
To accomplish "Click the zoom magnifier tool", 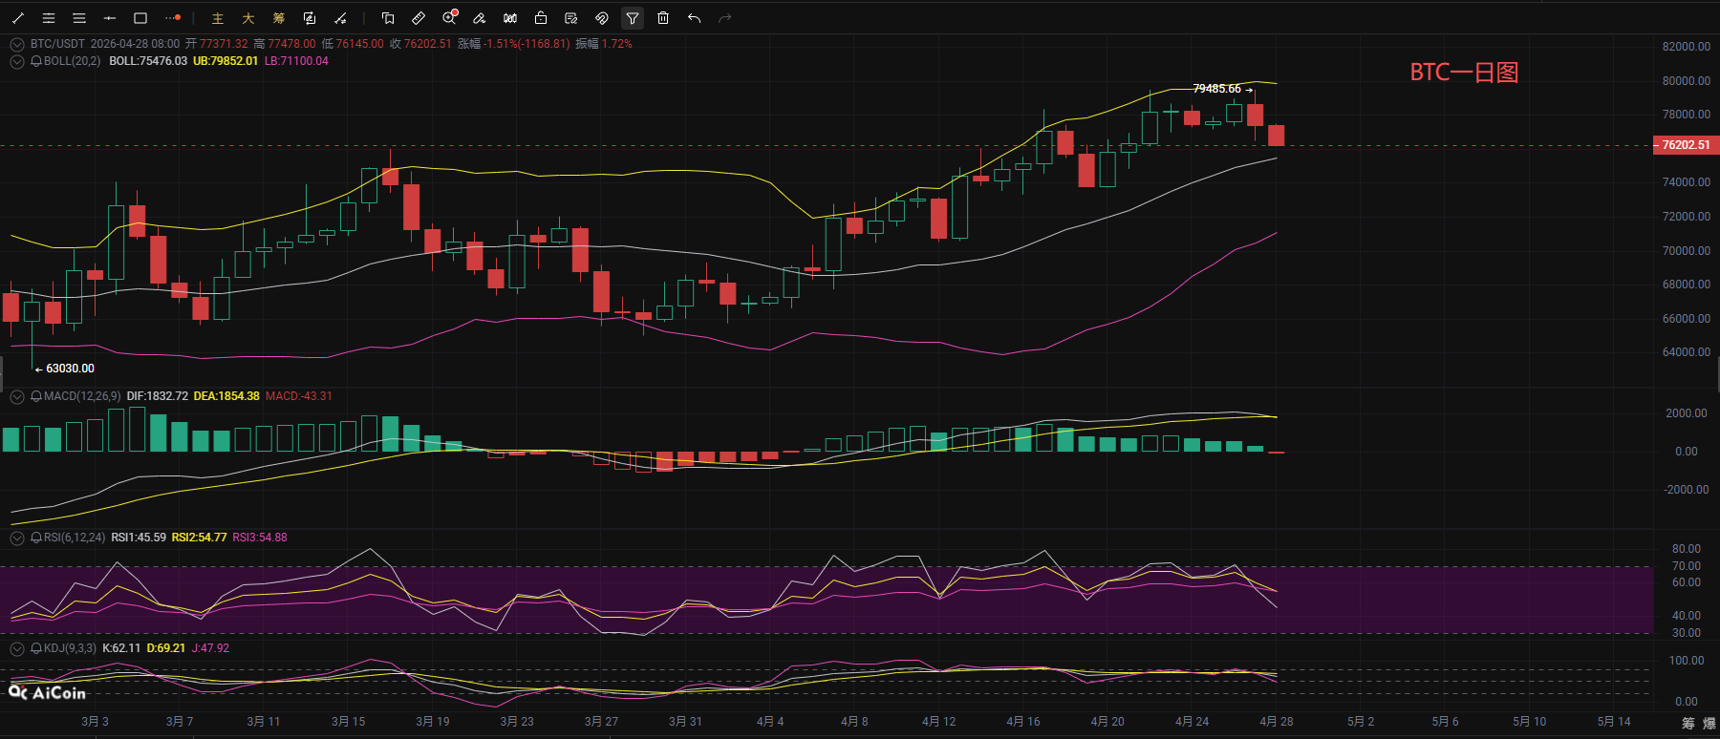I will (x=449, y=18).
